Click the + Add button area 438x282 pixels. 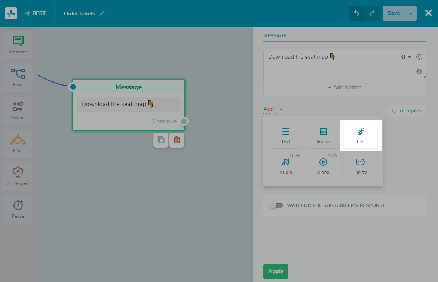pyautogui.click(x=344, y=87)
